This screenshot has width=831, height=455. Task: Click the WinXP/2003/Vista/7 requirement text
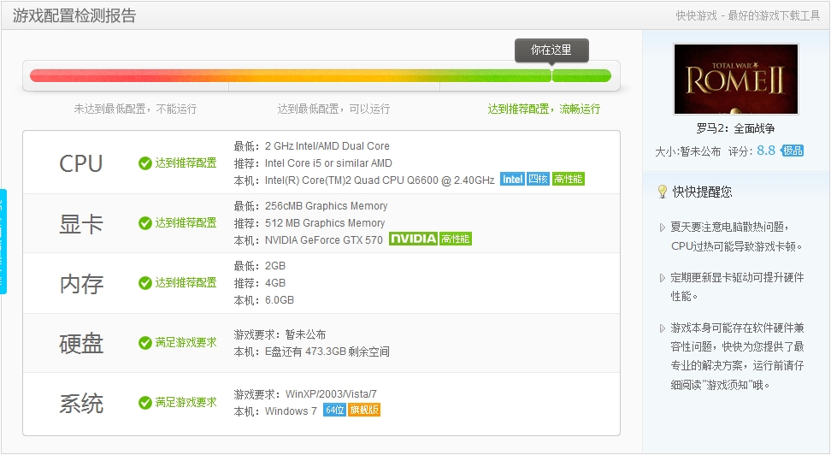pyautogui.click(x=331, y=394)
